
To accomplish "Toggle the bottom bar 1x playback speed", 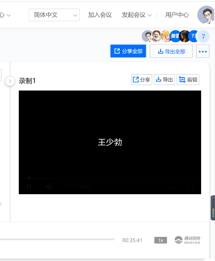I will 161,240.
